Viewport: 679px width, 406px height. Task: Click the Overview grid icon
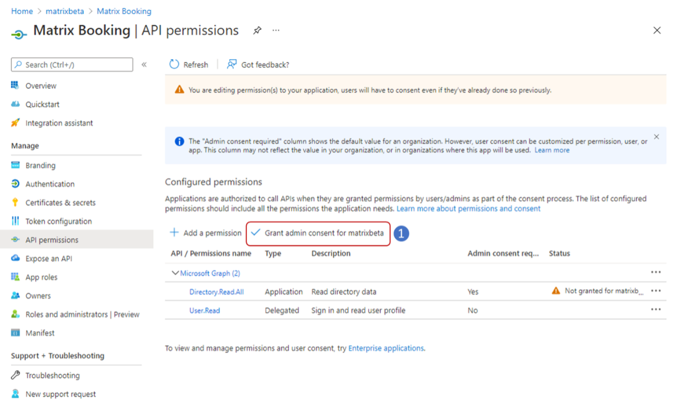click(x=15, y=85)
